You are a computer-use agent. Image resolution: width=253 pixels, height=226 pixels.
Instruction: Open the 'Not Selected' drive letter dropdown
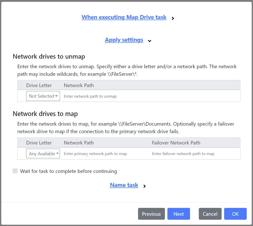click(x=43, y=96)
